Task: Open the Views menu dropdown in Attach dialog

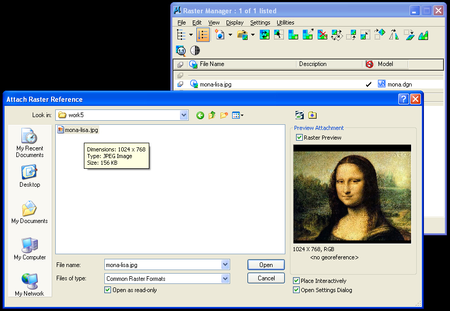Action: tap(238, 116)
